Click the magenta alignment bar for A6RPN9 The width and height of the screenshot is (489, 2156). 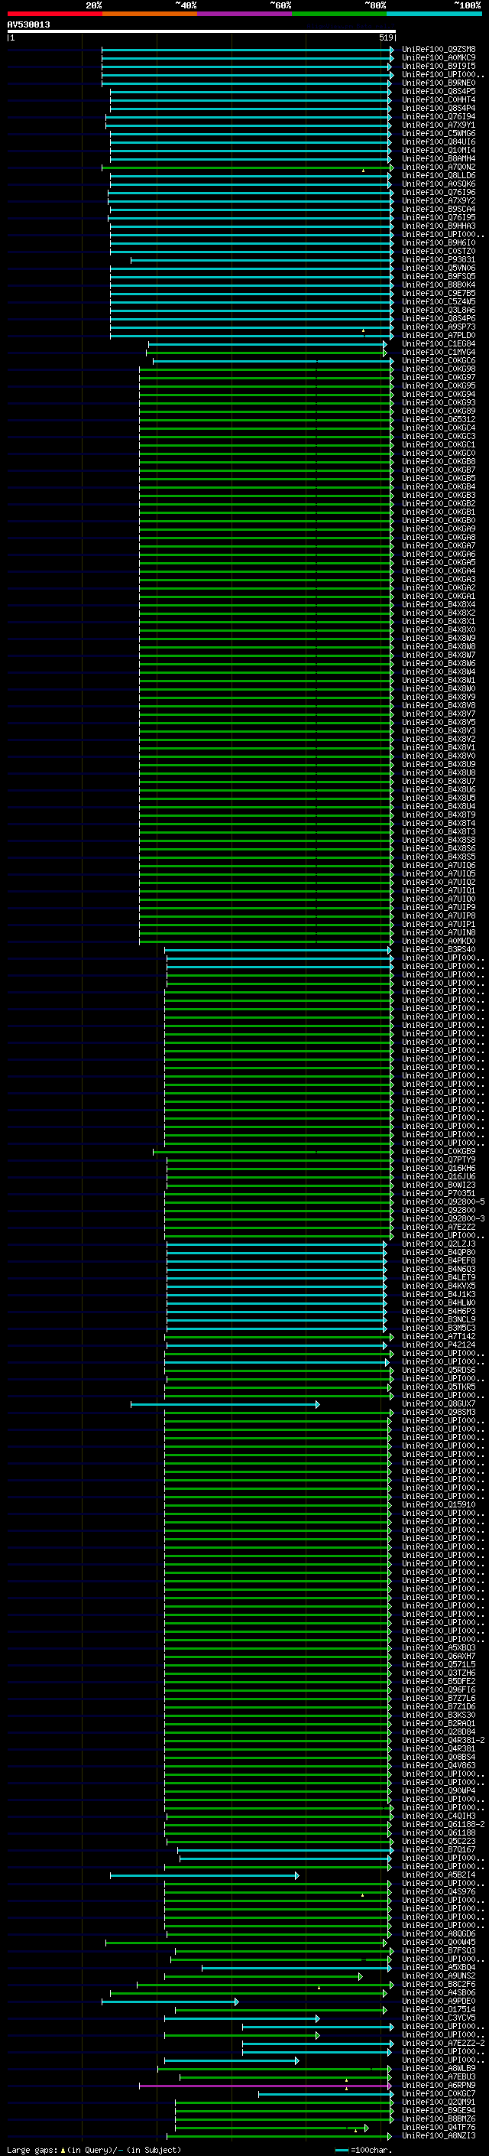[266, 2086]
